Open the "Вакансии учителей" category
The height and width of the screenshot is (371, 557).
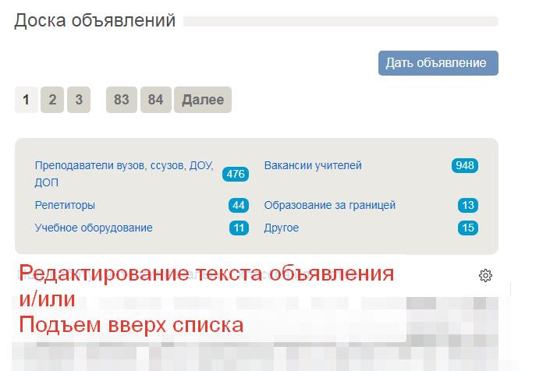click(313, 165)
